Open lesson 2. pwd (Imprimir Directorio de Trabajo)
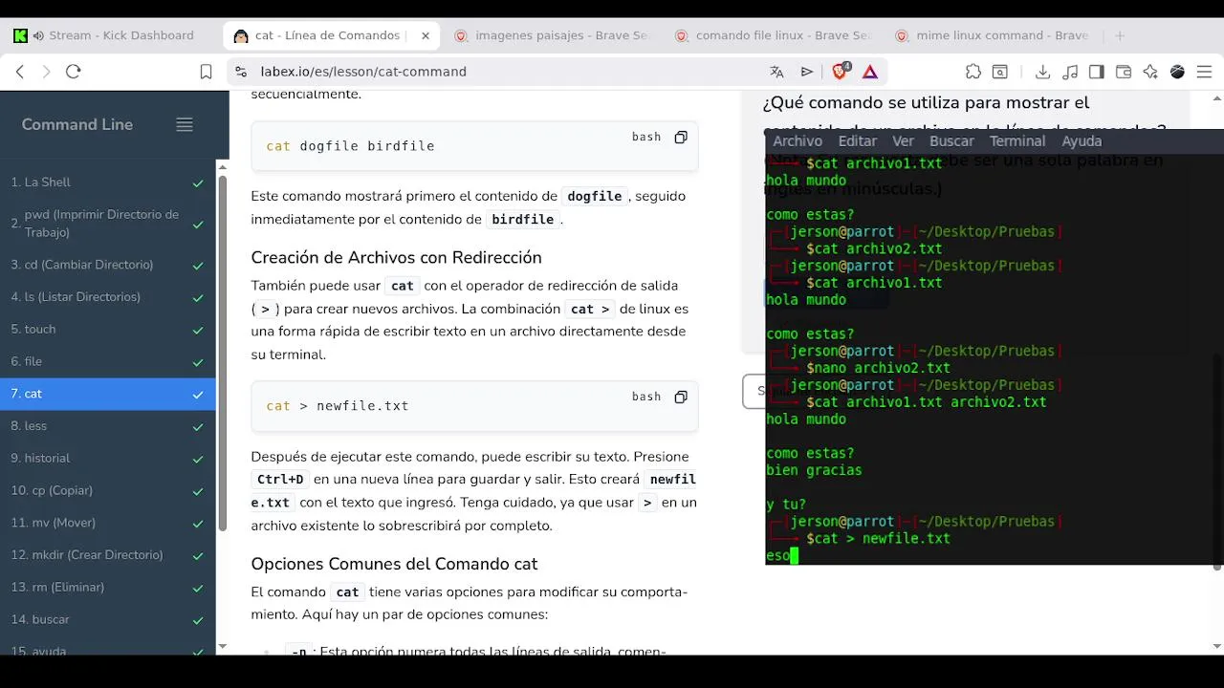 [x=108, y=224]
